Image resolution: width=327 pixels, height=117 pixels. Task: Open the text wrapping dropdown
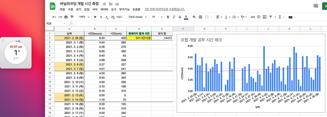point(235,17)
